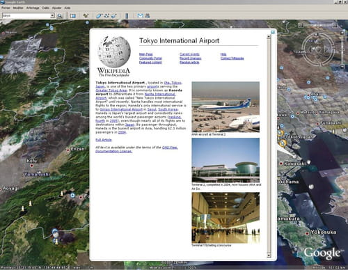Viewport: 348px width, 270px height.
Task: Click the print toolbar icon
Action: click(x=148, y=16)
